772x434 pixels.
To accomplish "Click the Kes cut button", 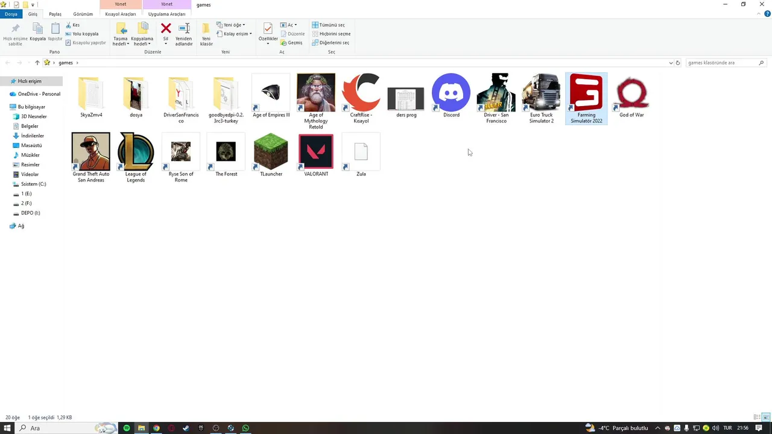I will 72,25.
